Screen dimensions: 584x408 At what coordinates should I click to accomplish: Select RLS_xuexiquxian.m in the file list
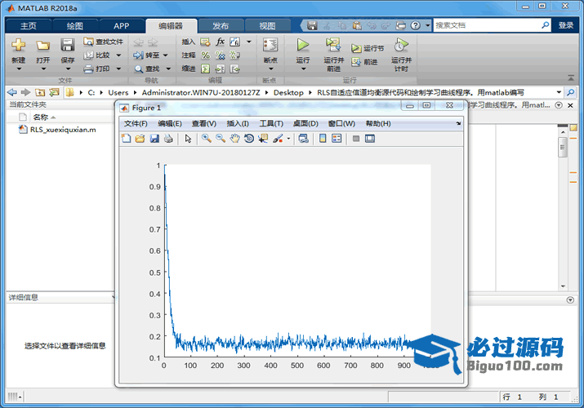[x=62, y=130]
